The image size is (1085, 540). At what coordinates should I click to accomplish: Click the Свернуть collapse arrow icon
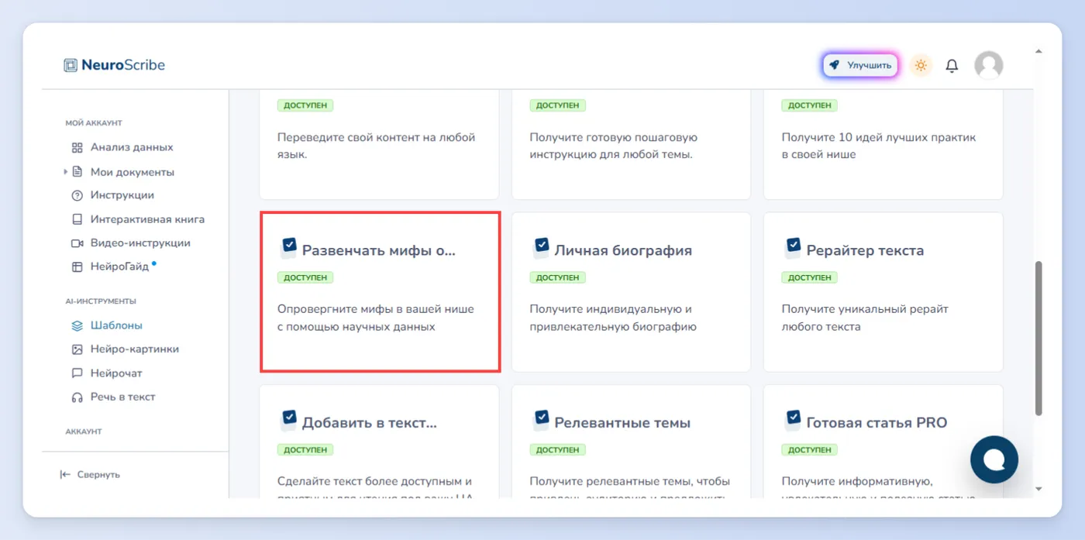65,474
